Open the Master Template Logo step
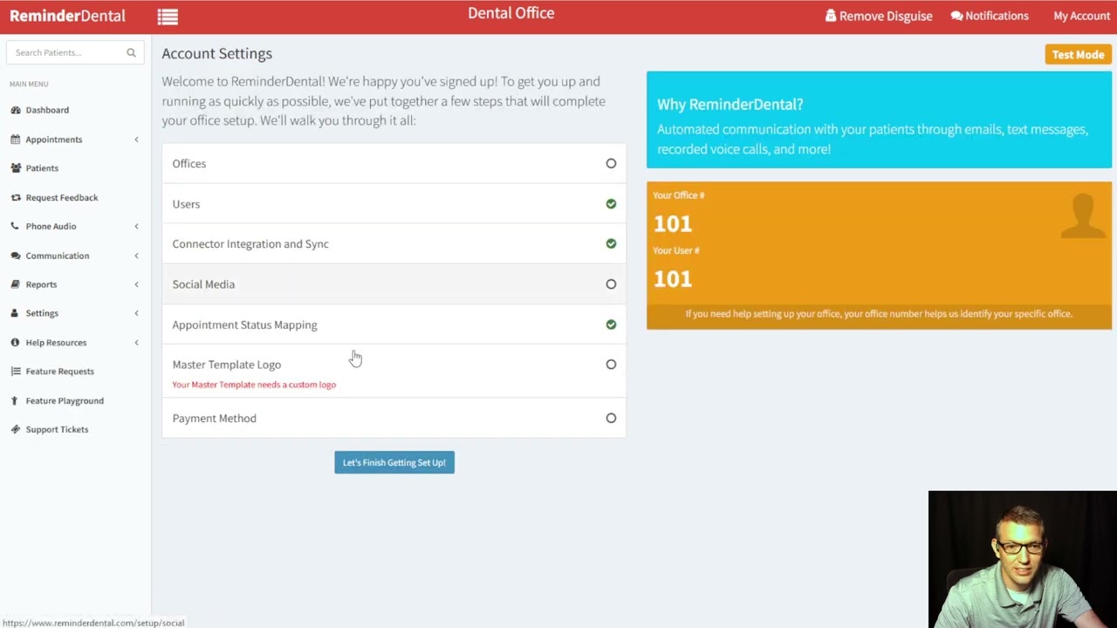Screen dimensions: 1117x628 pos(394,372)
